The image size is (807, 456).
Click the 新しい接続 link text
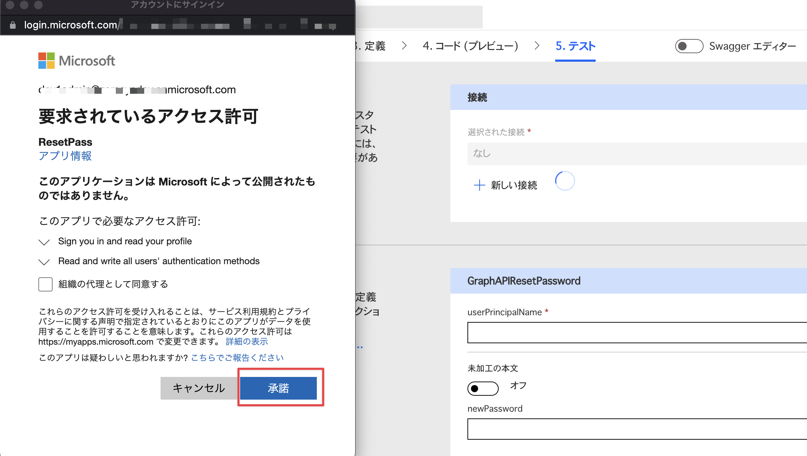pos(514,185)
